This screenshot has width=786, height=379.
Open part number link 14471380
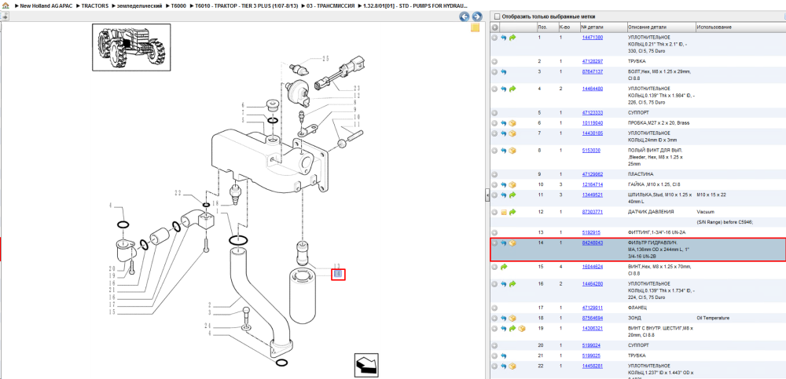point(592,38)
